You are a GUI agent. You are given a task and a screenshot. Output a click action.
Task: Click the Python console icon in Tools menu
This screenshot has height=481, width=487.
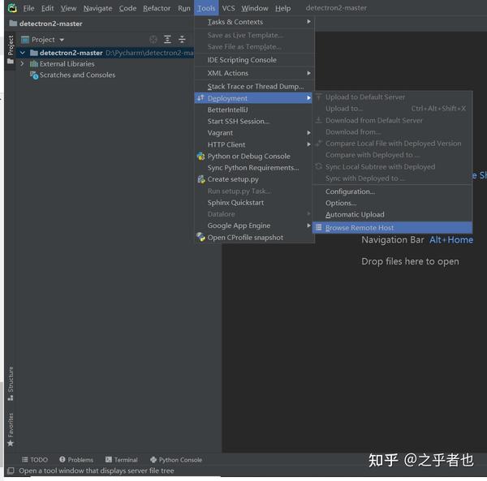pyautogui.click(x=201, y=156)
